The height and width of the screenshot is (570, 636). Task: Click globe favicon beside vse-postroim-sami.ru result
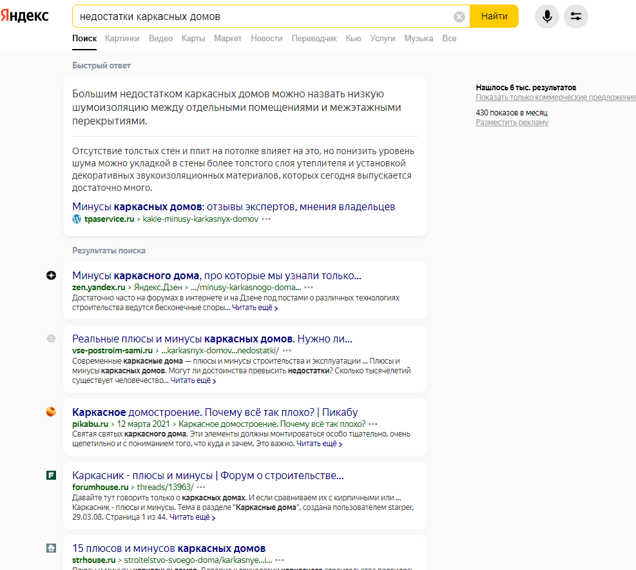coord(51,339)
